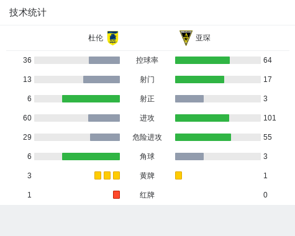Image resolution: width=295 pixels, height=236 pixels.
Task: Click the 危险进攻 stat label
Action: 147,137
